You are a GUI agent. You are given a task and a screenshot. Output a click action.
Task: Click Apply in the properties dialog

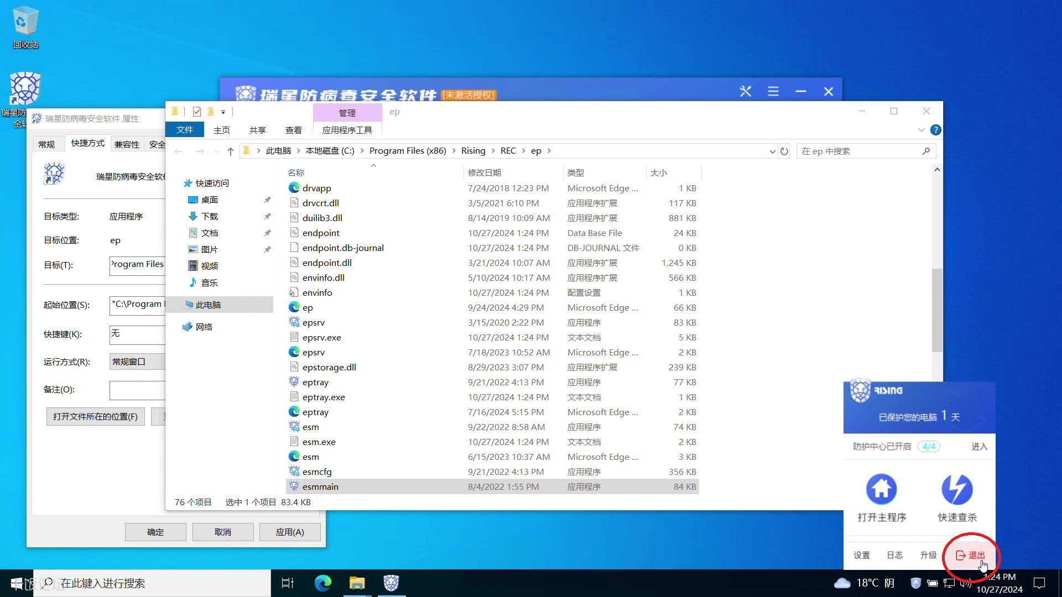290,532
